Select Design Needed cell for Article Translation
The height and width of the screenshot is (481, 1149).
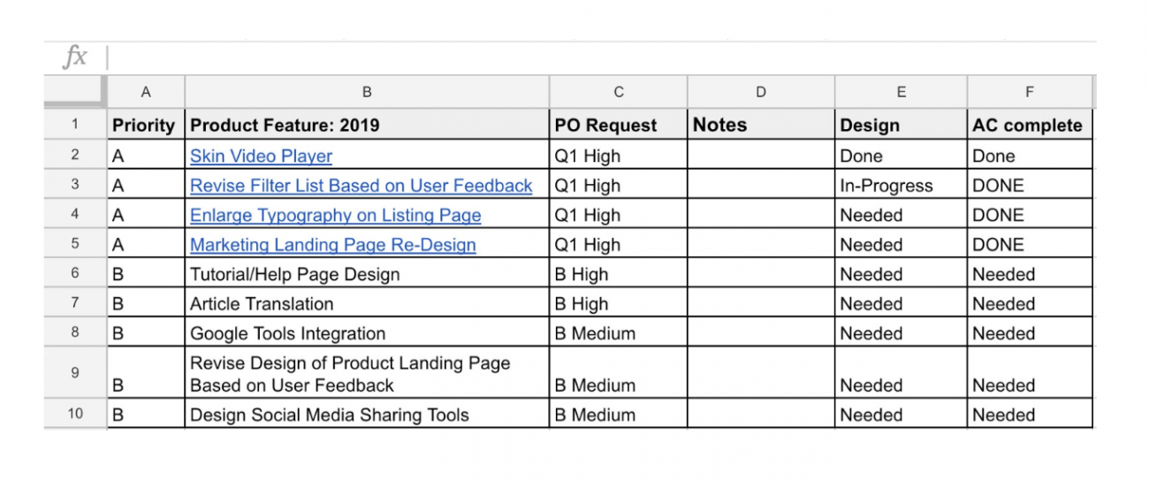pos(901,303)
